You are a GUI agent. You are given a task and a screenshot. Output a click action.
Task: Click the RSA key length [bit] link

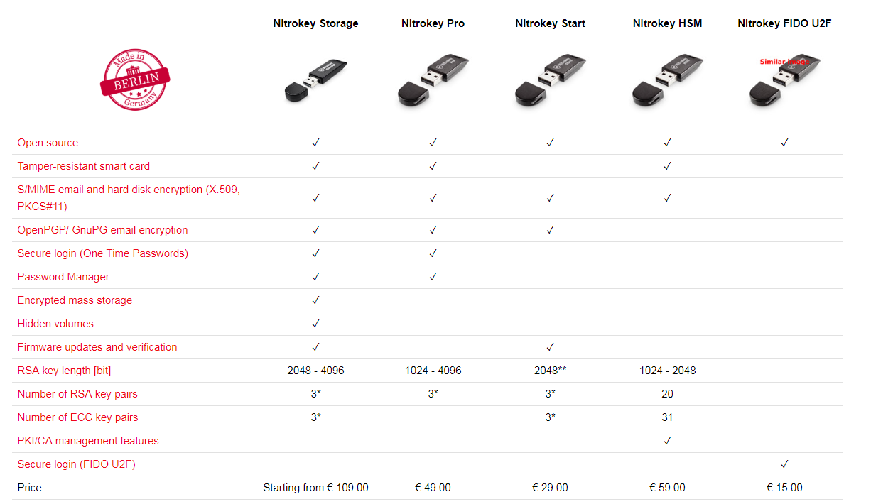click(x=65, y=371)
